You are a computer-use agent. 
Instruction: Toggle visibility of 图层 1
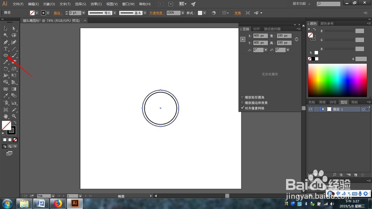pos(310,109)
